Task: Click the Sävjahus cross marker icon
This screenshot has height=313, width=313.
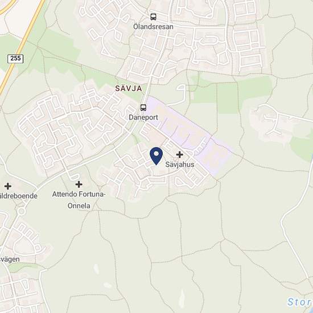Action: tap(180, 154)
